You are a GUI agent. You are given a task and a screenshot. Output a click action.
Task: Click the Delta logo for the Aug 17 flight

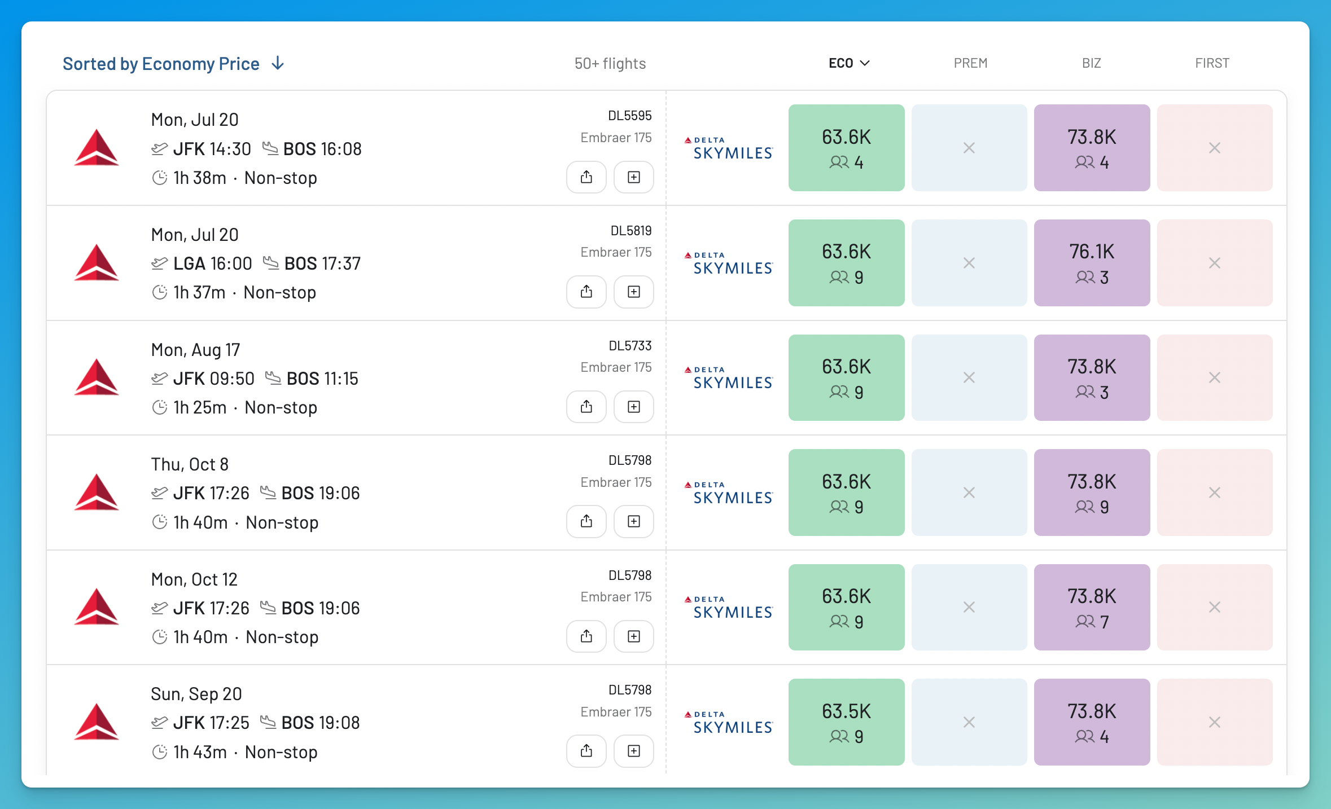(x=97, y=377)
